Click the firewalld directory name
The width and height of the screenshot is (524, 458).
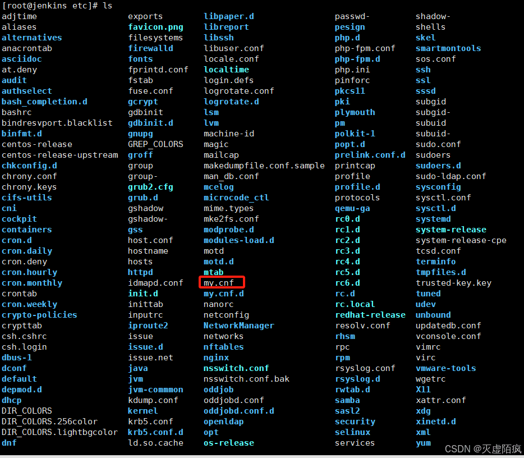pyautogui.click(x=151, y=48)
